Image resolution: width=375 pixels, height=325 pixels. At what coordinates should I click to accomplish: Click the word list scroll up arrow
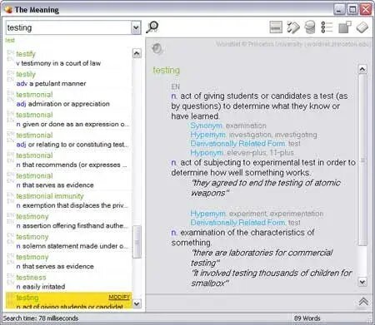[137, 53]
